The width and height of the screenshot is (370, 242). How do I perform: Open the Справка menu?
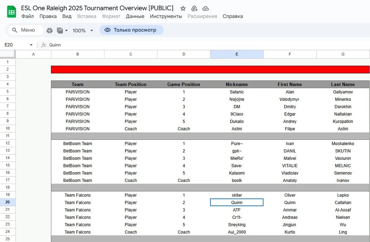coord(233,16)
